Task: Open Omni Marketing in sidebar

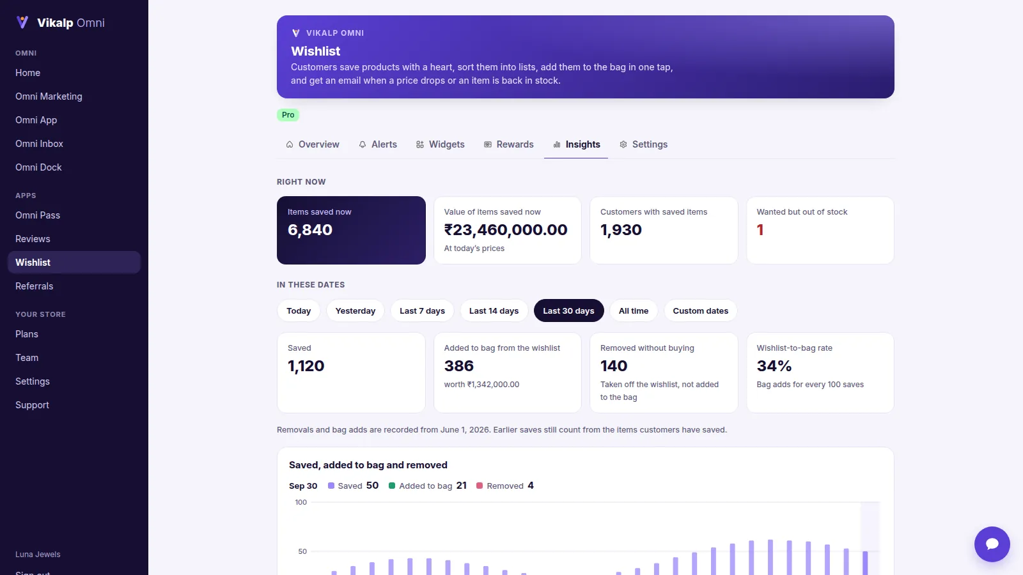Action: 74,96
